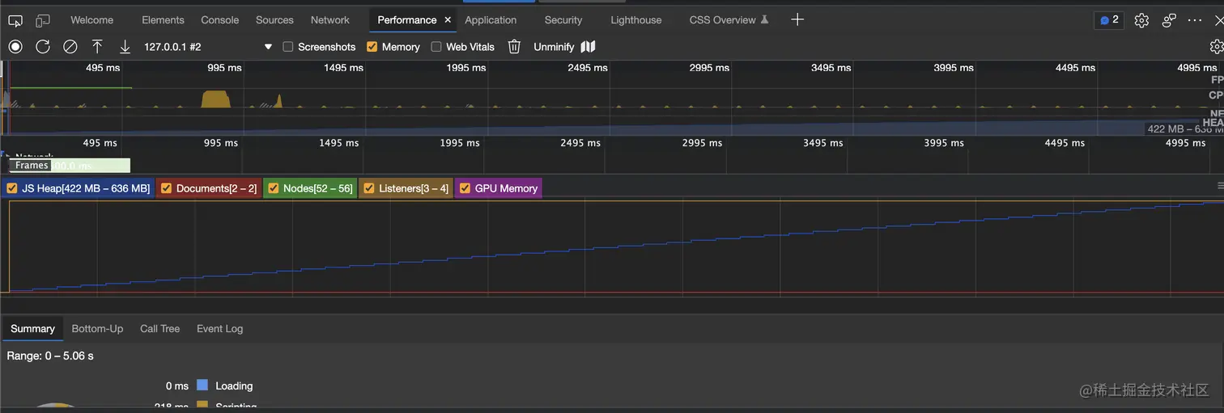
Task: Toggle the Nodes counter checkbox
Action: tap(273, 188)
